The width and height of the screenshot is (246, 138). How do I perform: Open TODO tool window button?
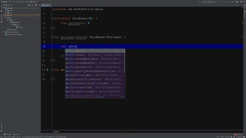coord(17,134)
